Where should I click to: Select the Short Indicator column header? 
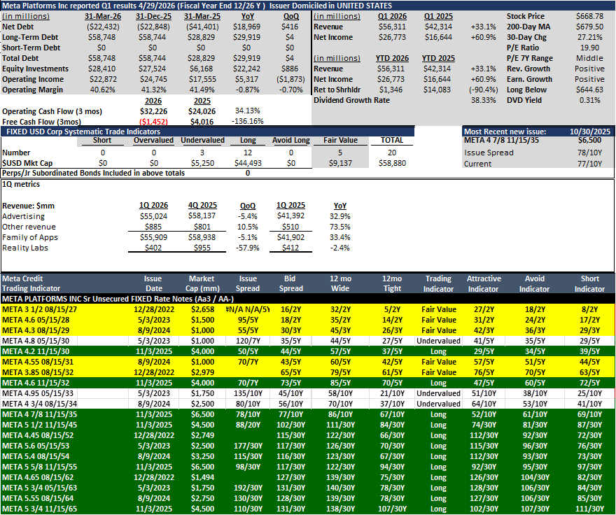[589, 283]
